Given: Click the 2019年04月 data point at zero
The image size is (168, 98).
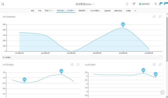Looking at the screenshot, I should coord(71,51).
